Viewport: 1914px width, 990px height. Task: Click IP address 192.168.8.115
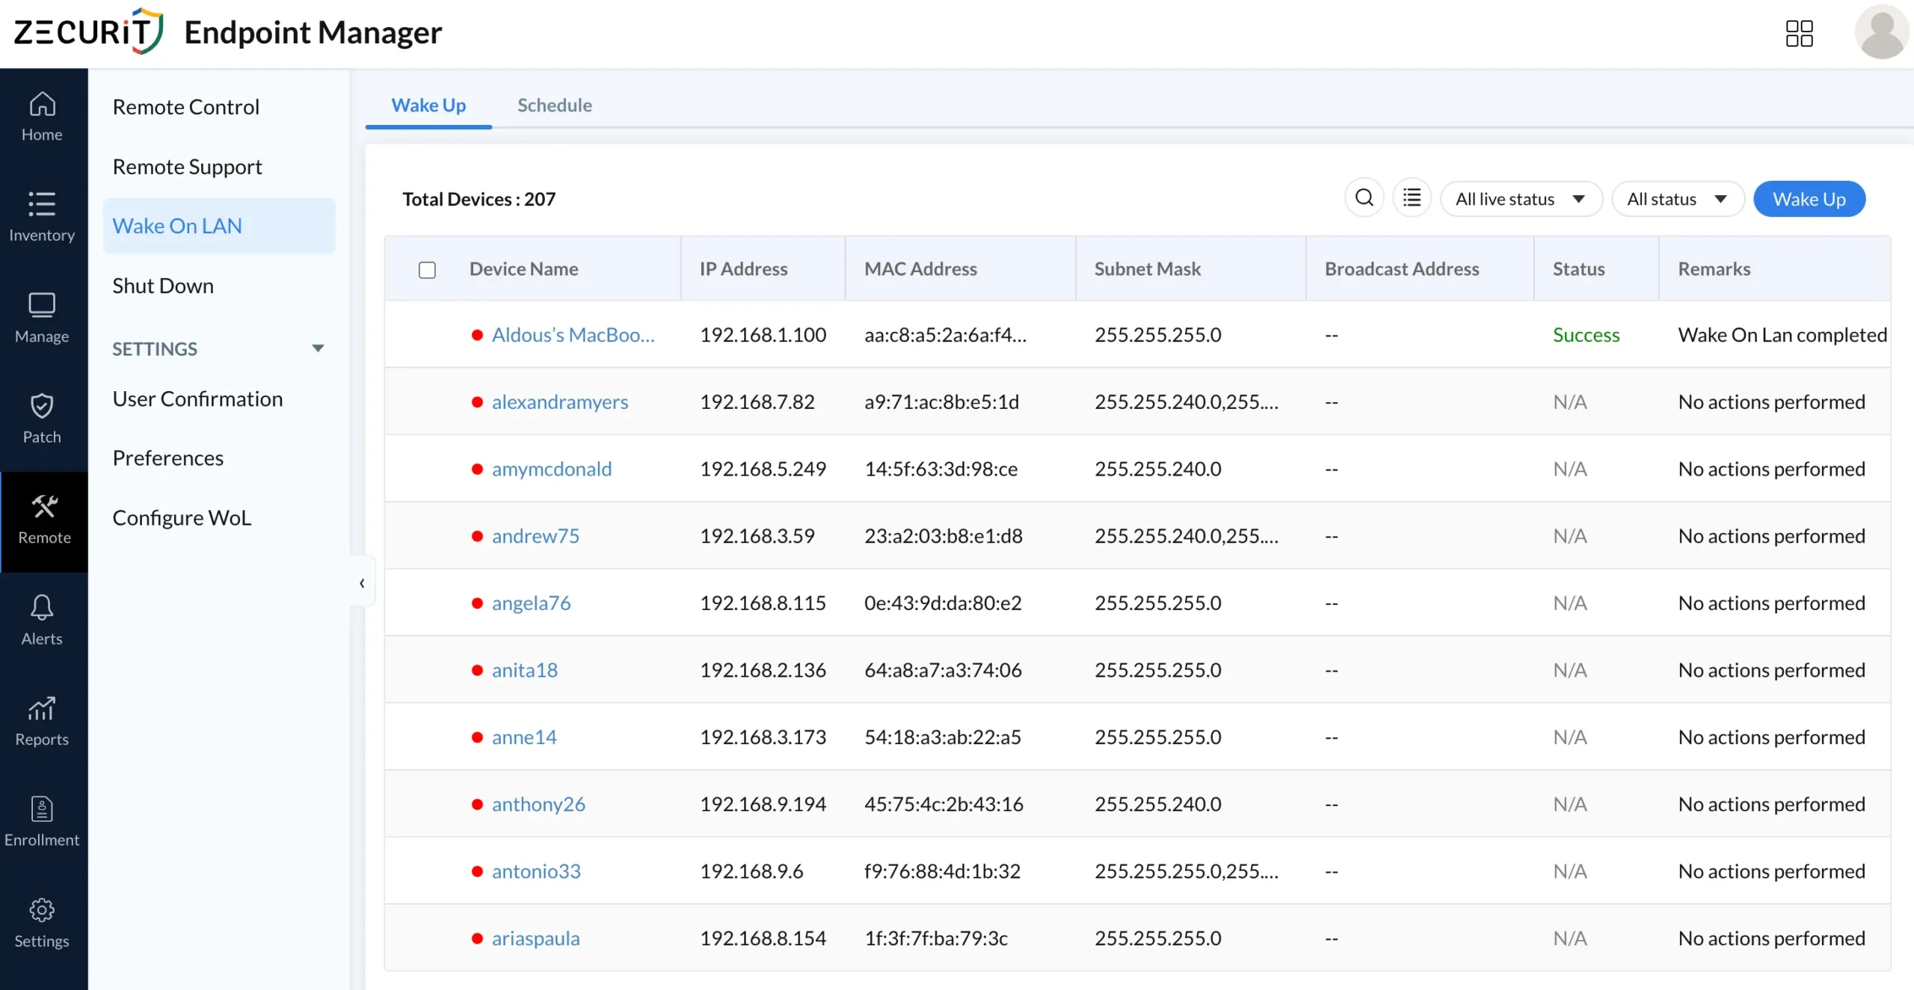763,603
